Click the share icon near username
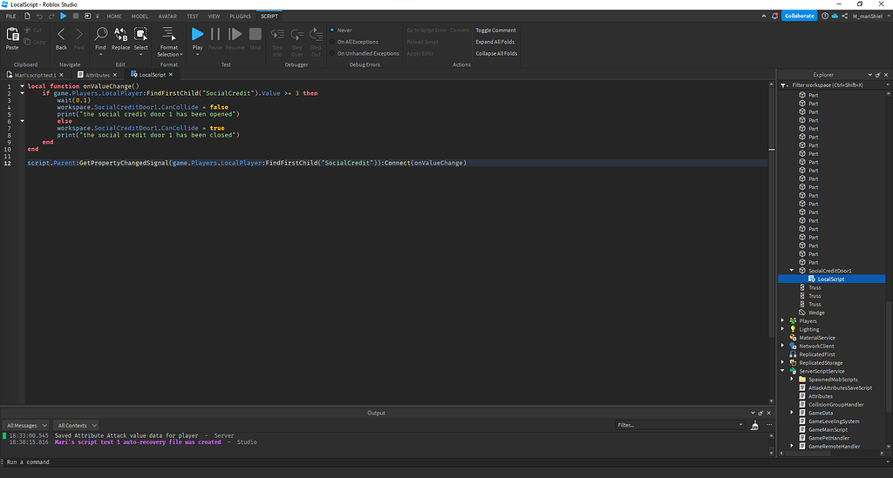This screenshot has height=478, width=893. click(x=842, y=16)
